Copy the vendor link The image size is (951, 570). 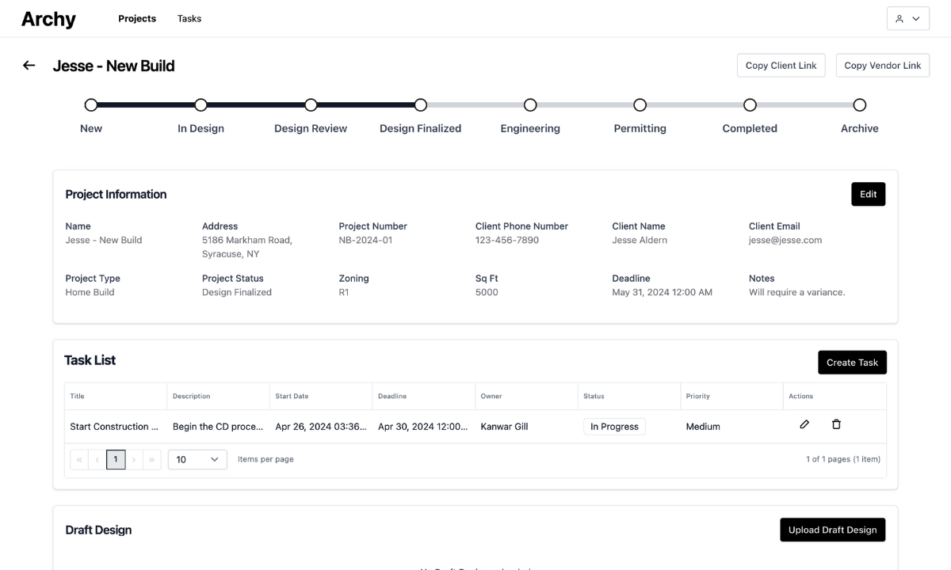[x=883, y=66]
